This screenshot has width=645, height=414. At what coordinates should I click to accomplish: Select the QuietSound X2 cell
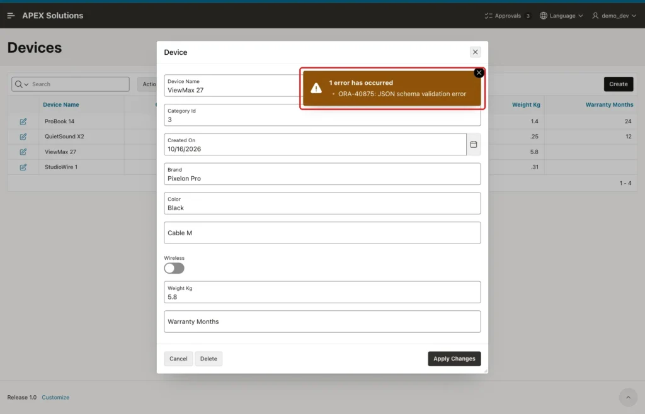pos(64,137)
